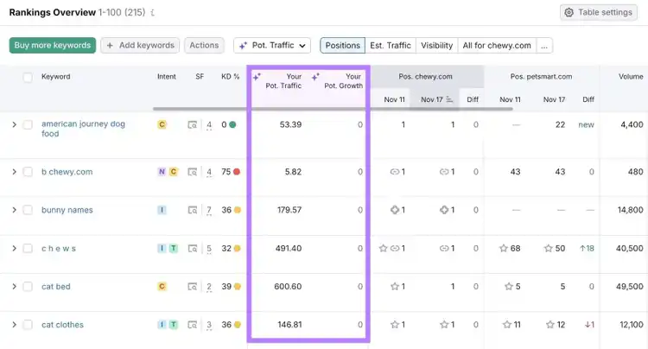Click SERP features icon for cat bed
Screen dimensions: 648x349
[x=192, y=286]
